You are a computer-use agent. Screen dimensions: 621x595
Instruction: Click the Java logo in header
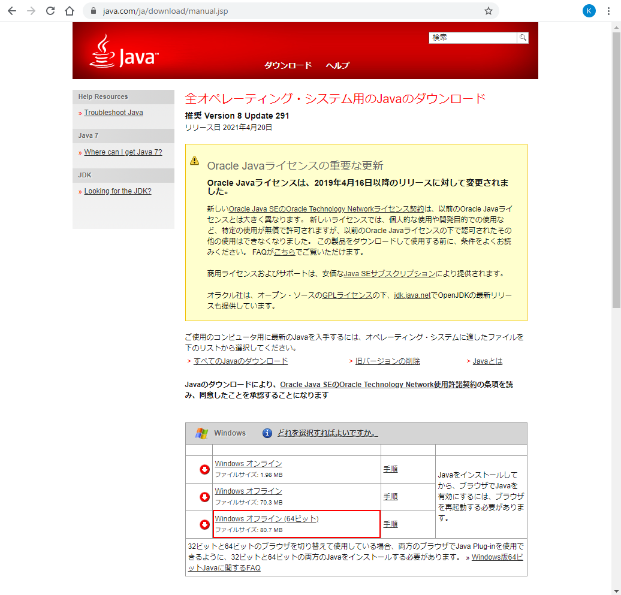[x=124, y=52]
